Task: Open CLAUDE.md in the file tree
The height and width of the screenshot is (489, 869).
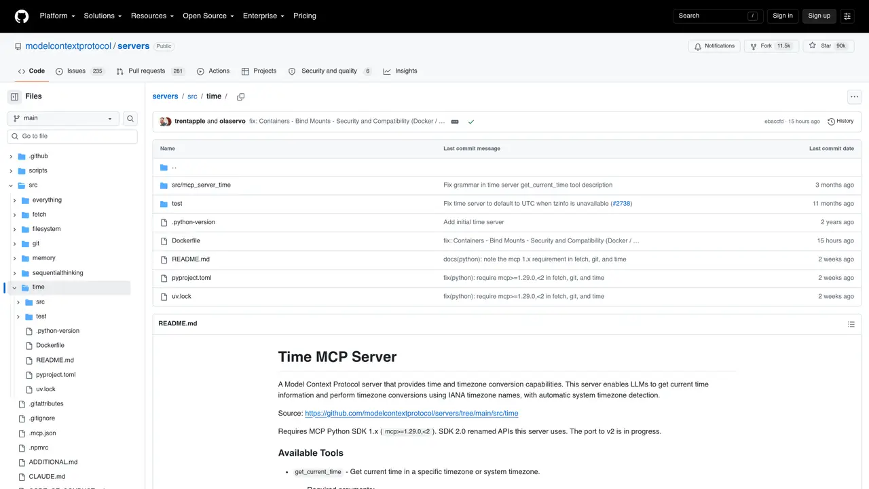Action: (48, 477)
